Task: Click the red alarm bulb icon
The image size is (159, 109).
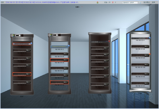Action: (113, 2)
